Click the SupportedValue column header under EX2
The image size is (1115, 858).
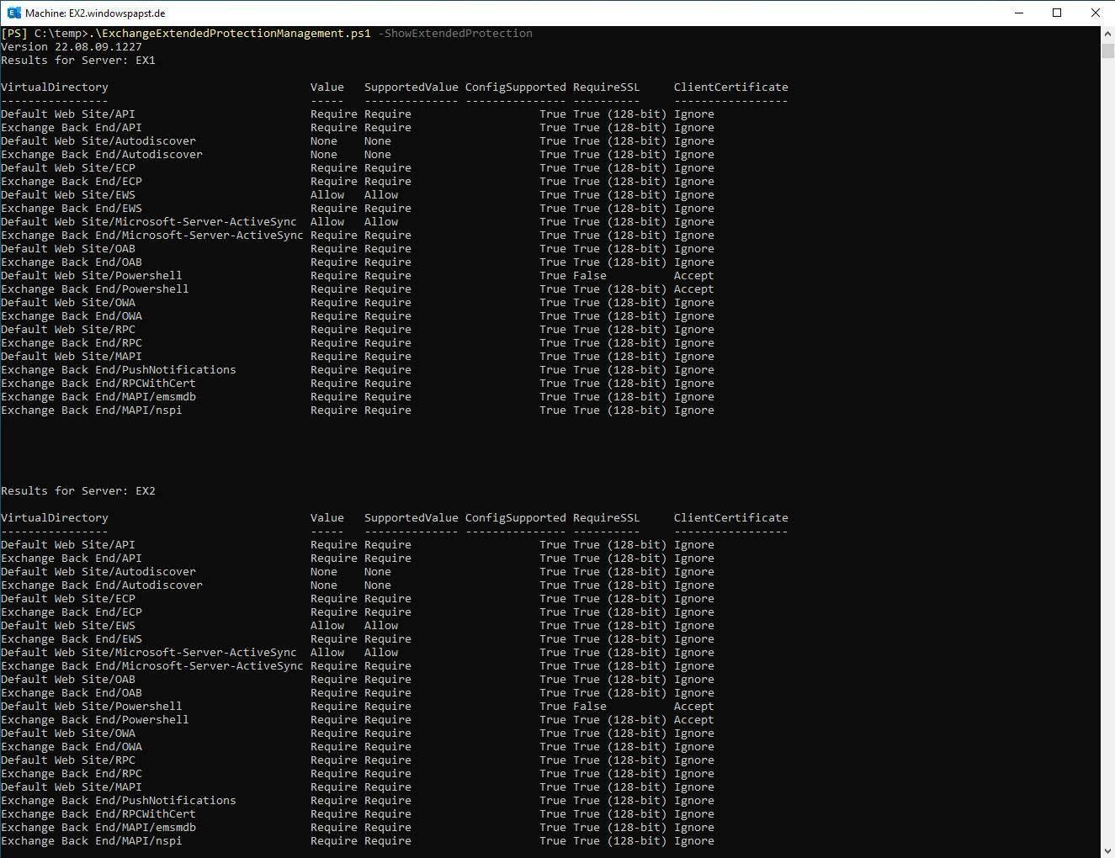[411, 518]
